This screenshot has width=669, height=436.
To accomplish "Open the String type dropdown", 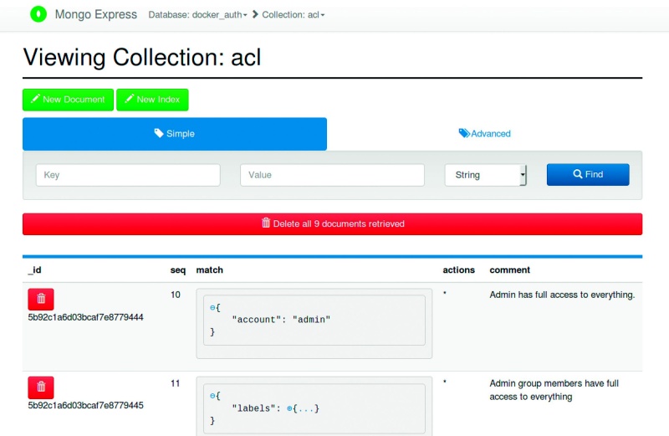I will click(x=486, y=175).
